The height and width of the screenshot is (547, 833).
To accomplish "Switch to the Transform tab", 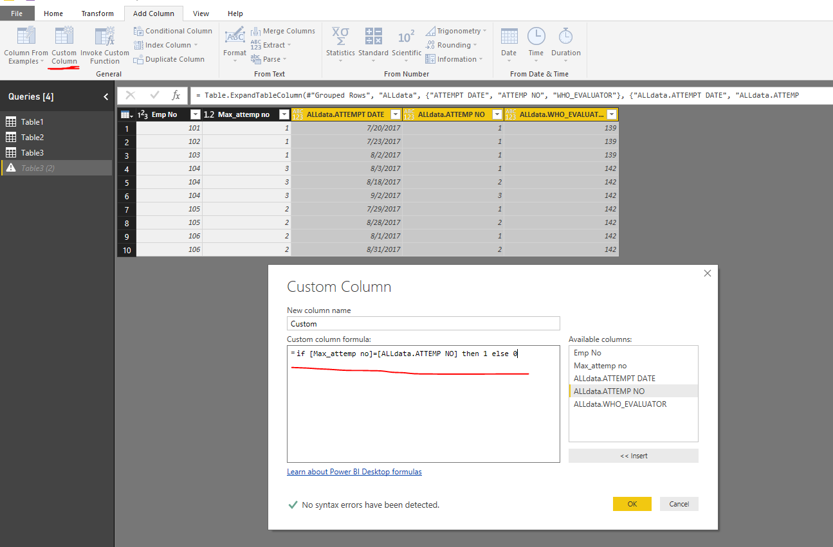I will pyautogui.click(x=97, y=13).
